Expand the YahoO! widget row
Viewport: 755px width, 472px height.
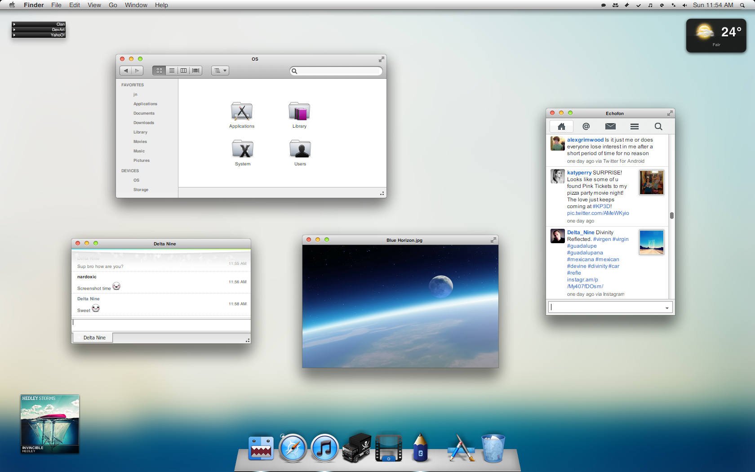pos(39,35)
